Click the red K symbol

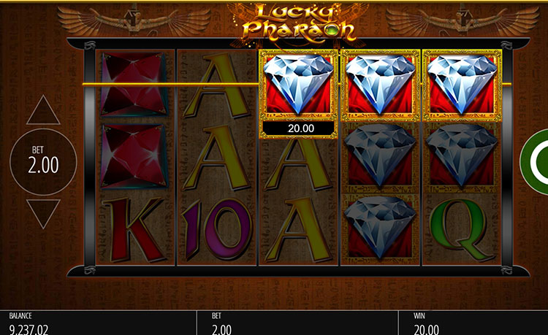click(x=135, y=230)
